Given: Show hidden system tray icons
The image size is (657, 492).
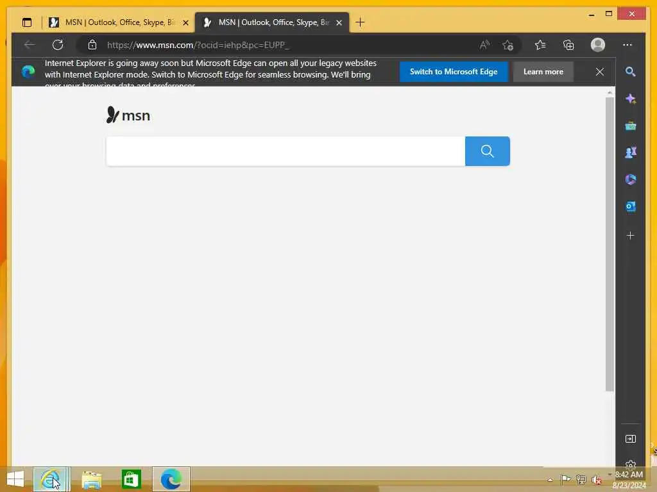Looking at the screenshot, I should 550,480.
